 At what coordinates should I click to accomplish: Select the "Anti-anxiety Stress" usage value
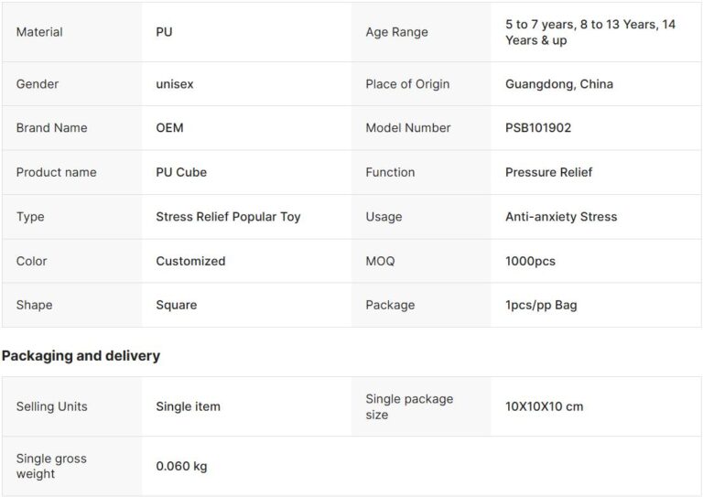coord(561,217)
